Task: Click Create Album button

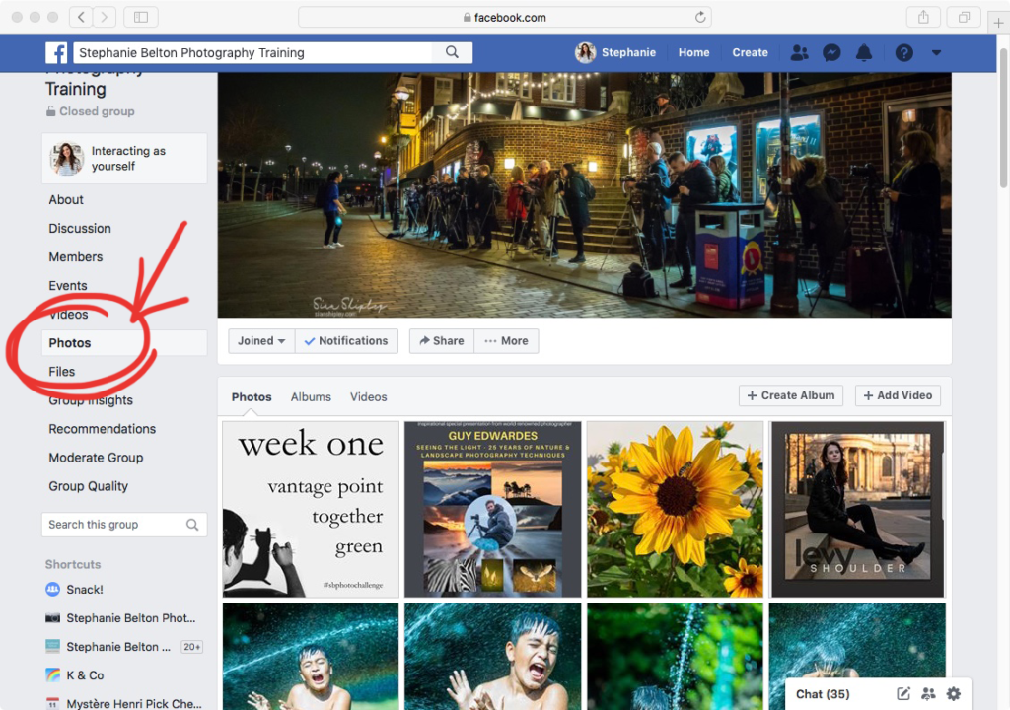Action: [791, 395]
